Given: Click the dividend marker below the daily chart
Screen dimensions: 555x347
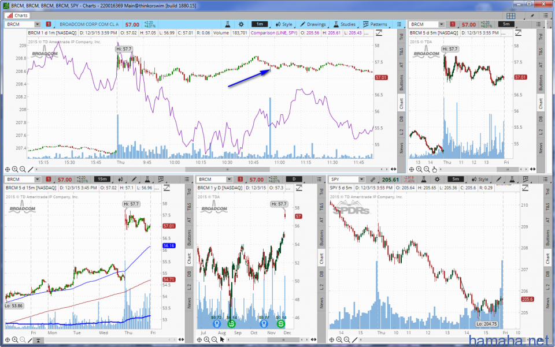Looking at the screenshot, I should pos(231,323).
